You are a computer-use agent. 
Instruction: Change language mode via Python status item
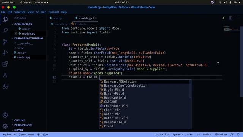click(x=207, y=134)
